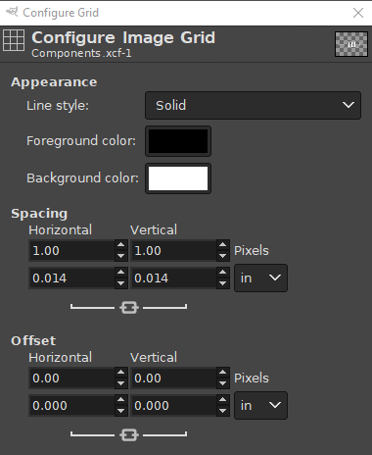Toggle the Offset chain link icon
The image size is (372, 455).
coord(129,434)
